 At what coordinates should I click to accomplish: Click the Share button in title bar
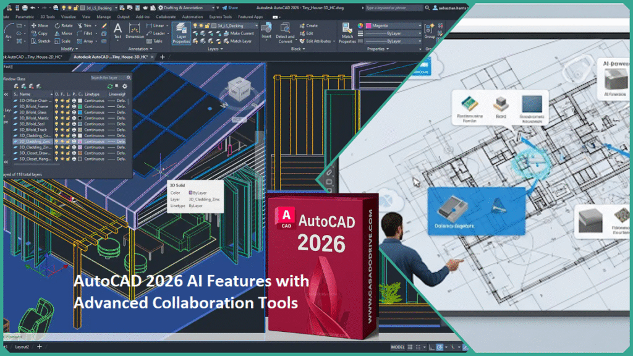[230, 7]
